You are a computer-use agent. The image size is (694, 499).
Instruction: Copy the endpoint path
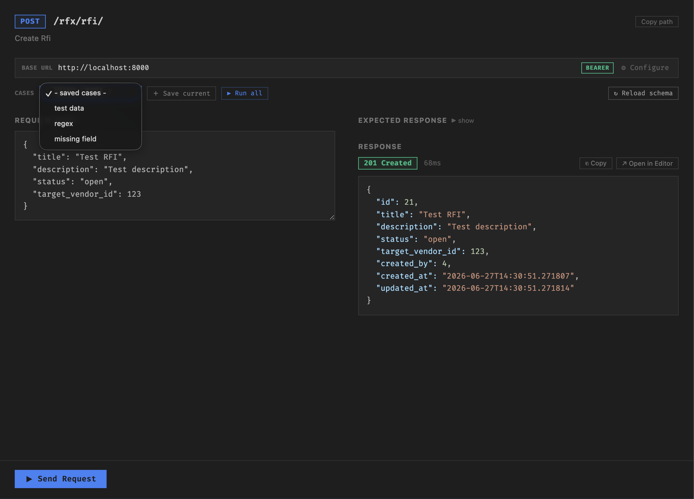click(657, 22)
